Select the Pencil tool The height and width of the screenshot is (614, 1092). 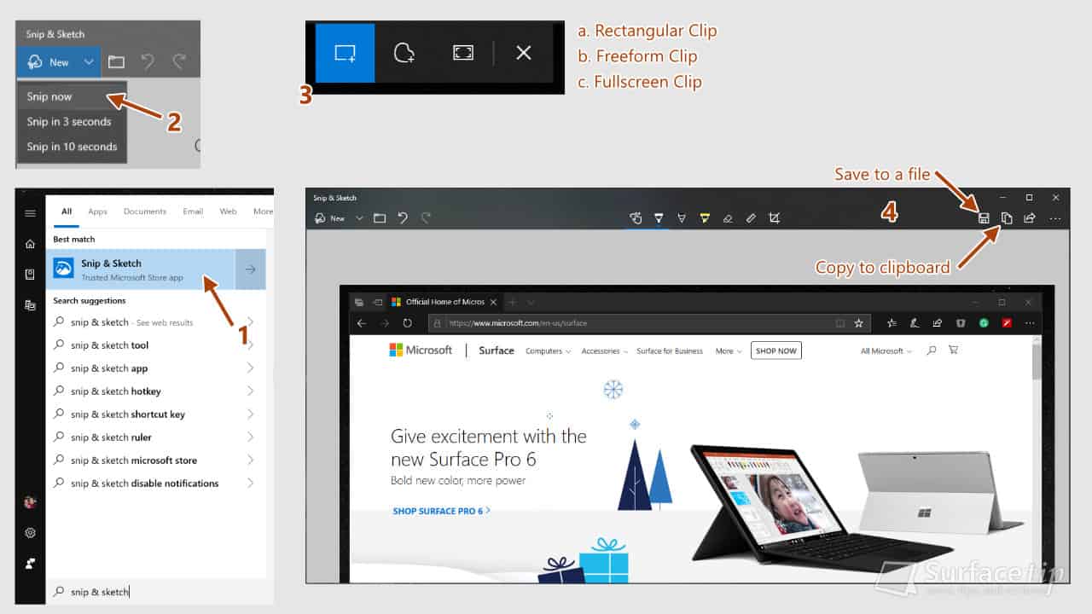pyautogui.click(x=682, y=217)
